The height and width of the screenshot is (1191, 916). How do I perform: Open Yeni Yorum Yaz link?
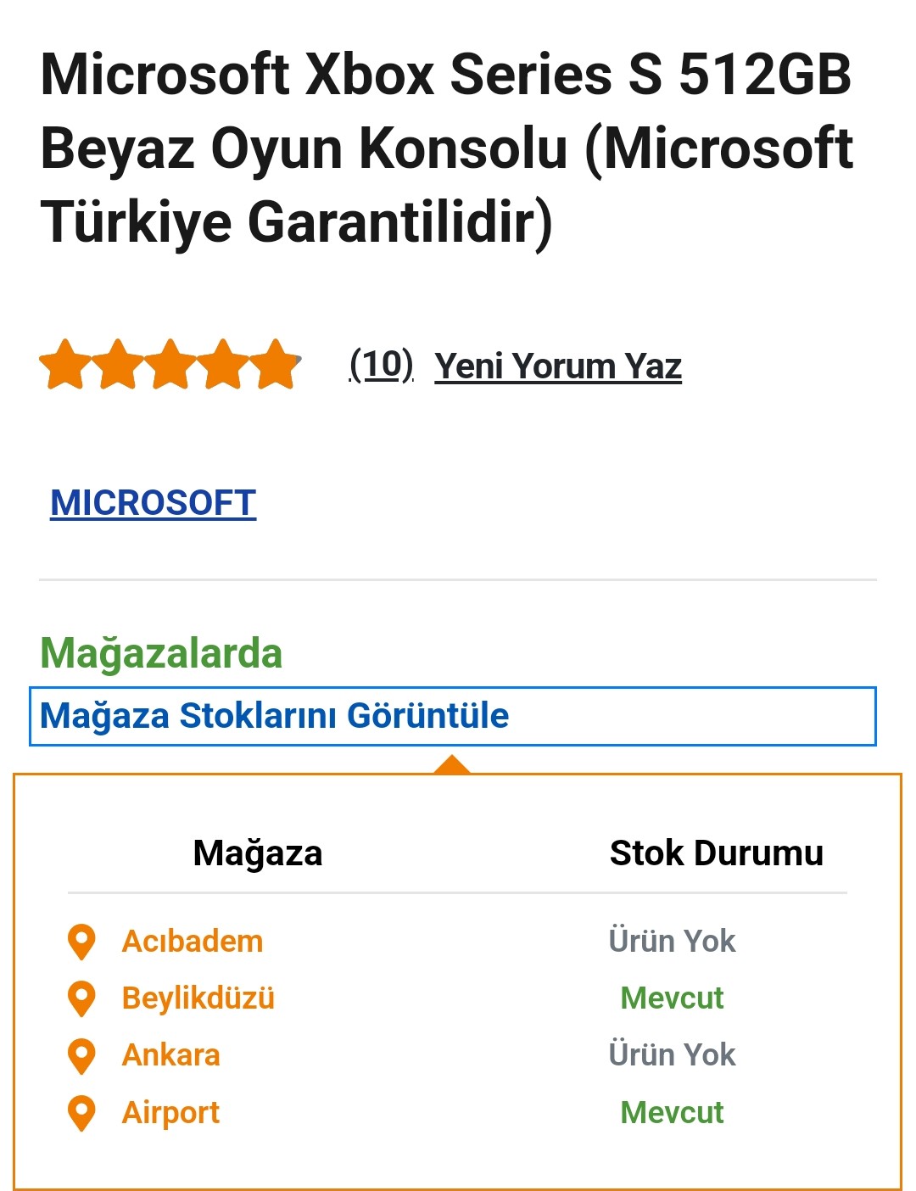click(558, 366)
